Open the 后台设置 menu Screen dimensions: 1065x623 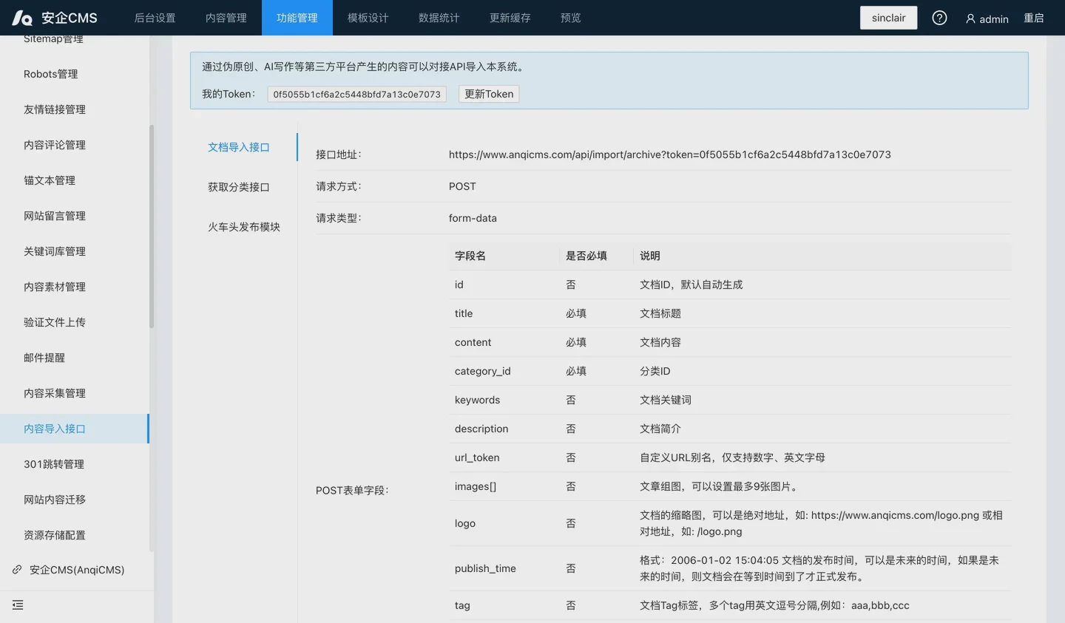155,17
